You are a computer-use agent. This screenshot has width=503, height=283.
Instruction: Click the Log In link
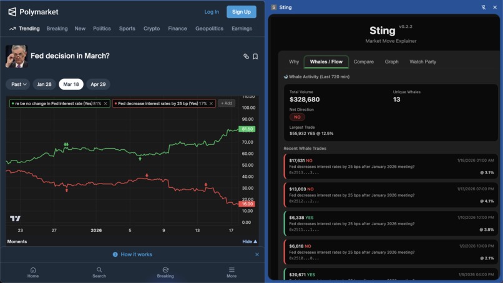212,12
